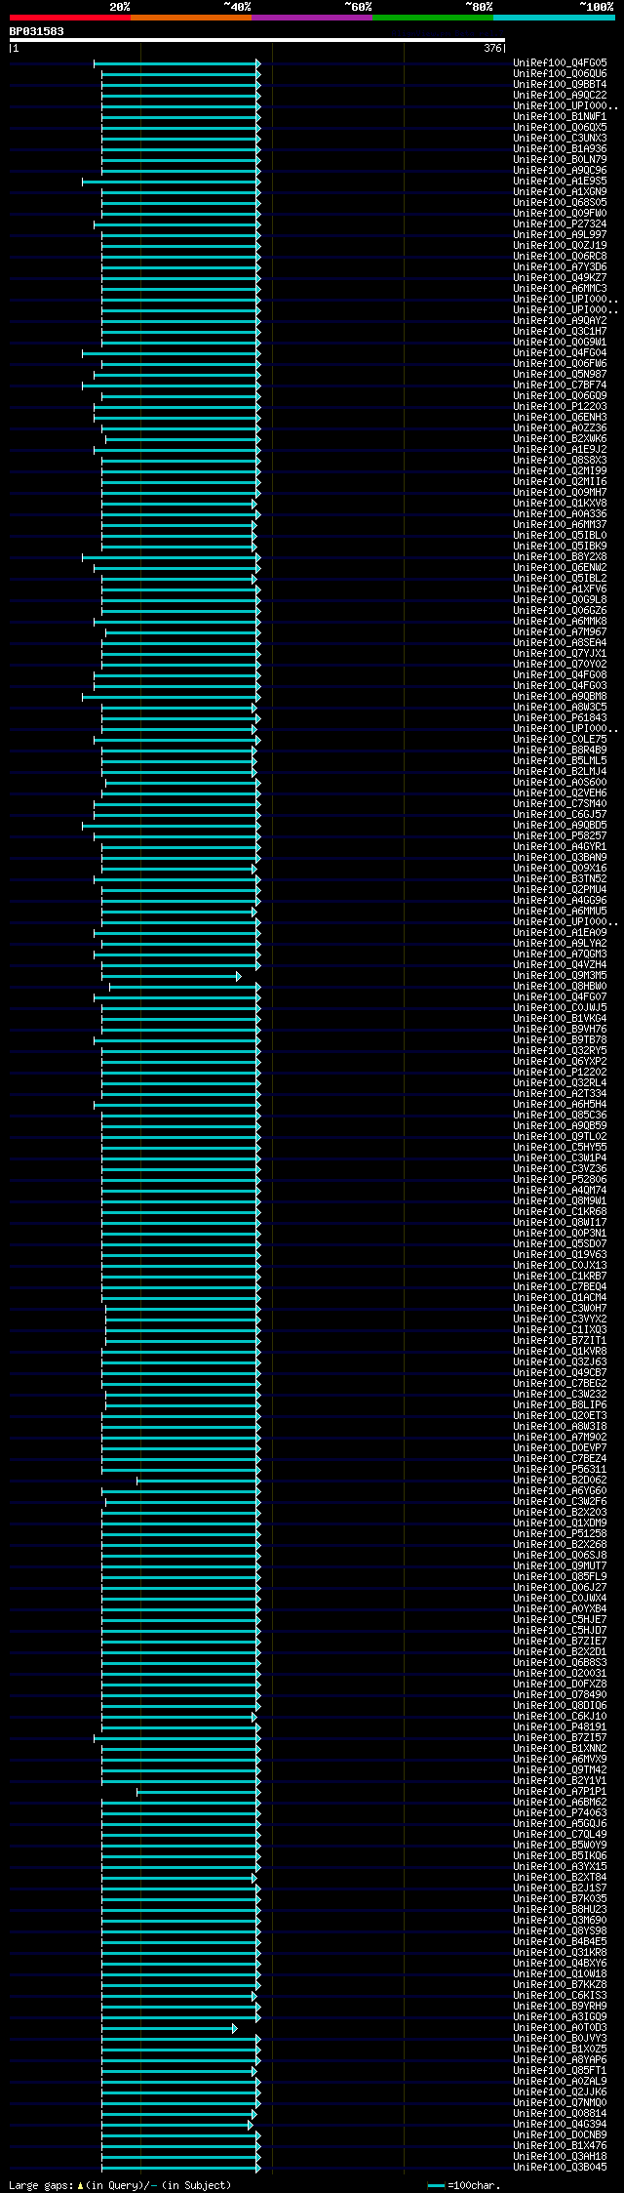Click the UniRef100_A7Y3D6 label

(x=560, y=266)
